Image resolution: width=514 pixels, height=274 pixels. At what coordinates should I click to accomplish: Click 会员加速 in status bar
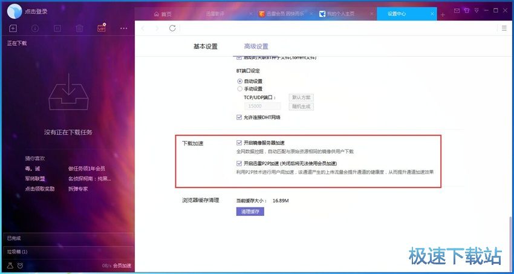[x=122, y=266]
